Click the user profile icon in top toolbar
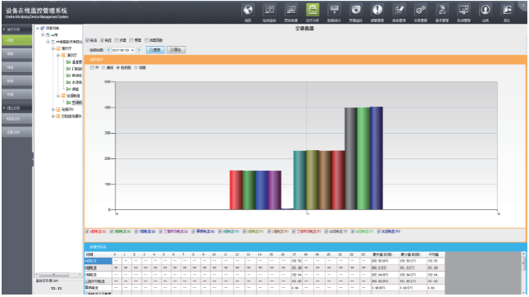Image resolution: width=529 pixels, height=297 pixels. click(486, 10)
